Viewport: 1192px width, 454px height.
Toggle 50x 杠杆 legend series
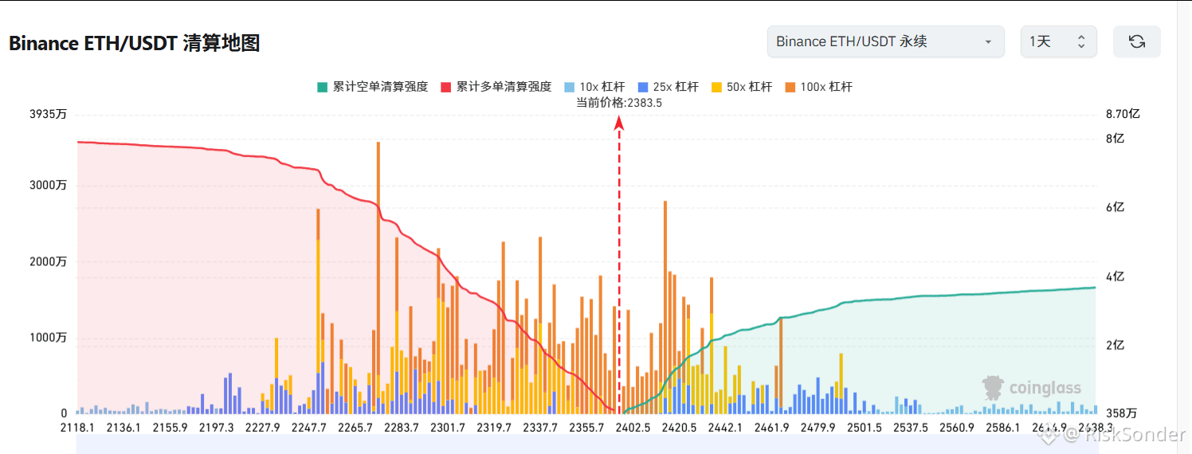(742, 87)
